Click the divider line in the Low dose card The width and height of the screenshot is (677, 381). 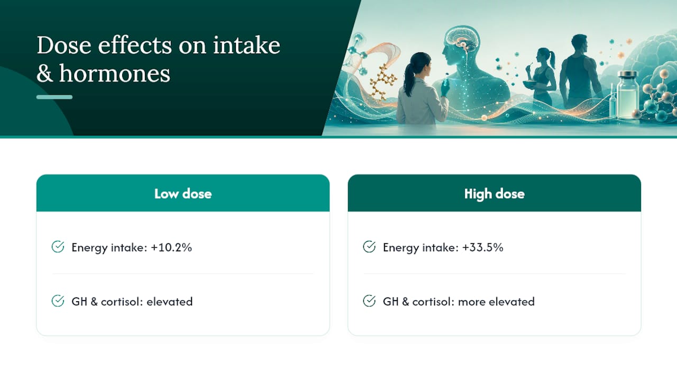[183, 274]
